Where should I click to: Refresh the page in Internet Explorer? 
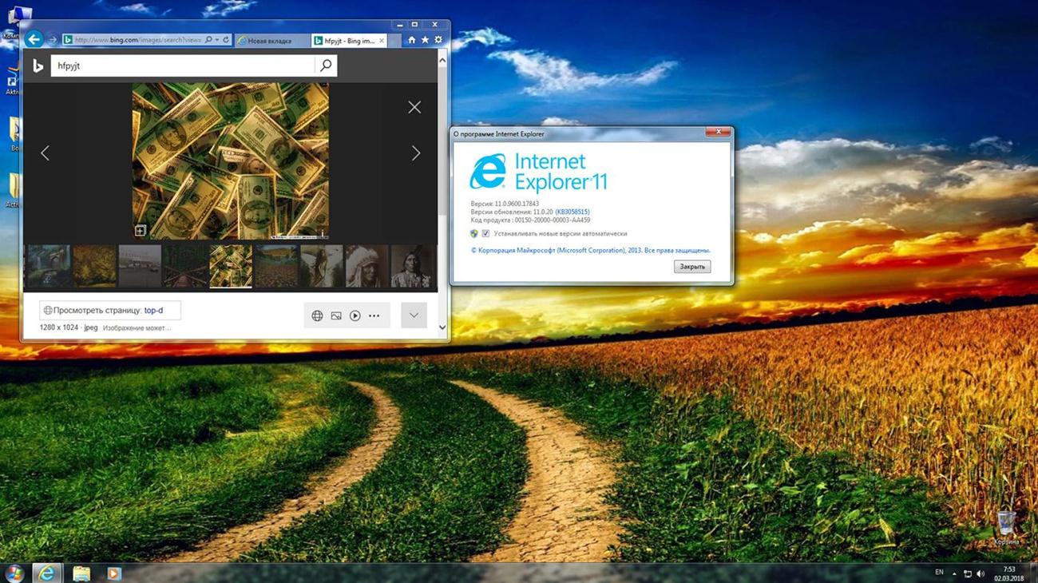pyautogui.click(x=226, y=40)
